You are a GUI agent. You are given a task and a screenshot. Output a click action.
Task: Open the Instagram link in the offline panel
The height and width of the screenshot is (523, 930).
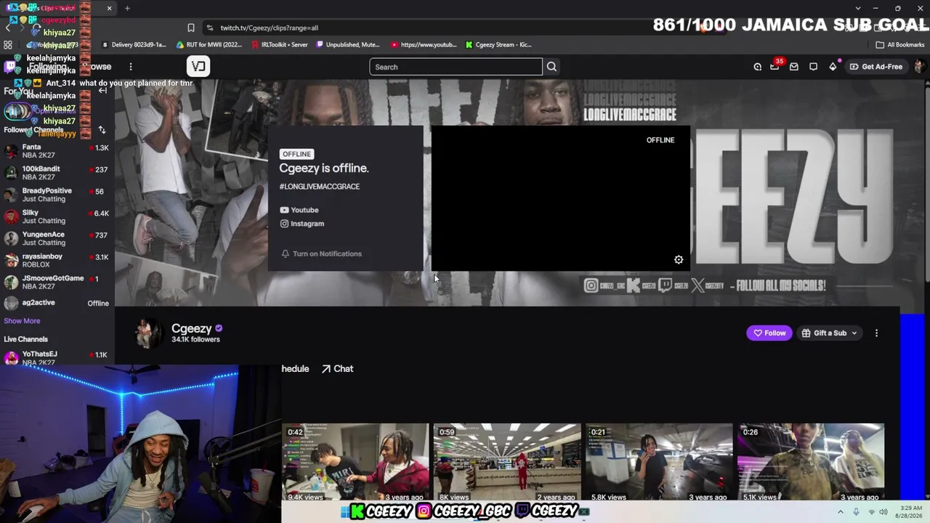click(302, 224)
